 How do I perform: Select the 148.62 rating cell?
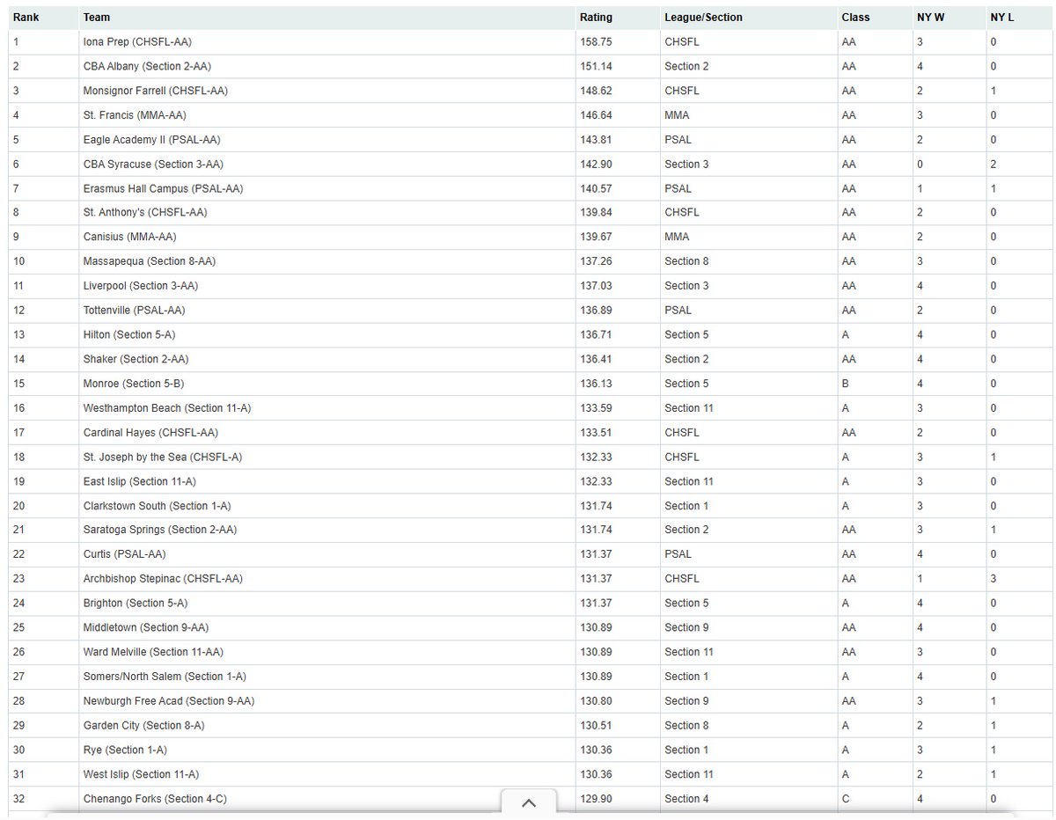click(617, 91)
